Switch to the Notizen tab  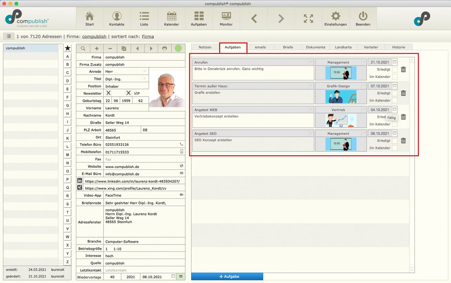point(205,47)
